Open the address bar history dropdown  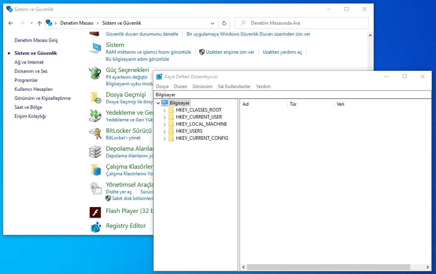[212, 23]
